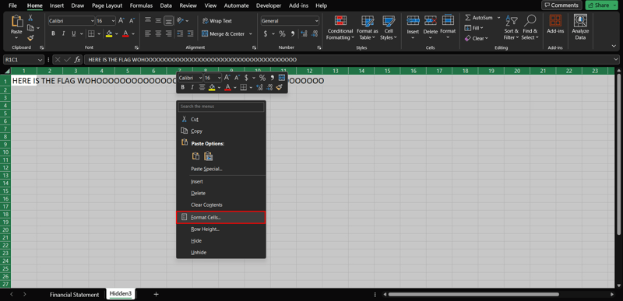Click Percent Style on the mini toolbar

tap(262, 78)
